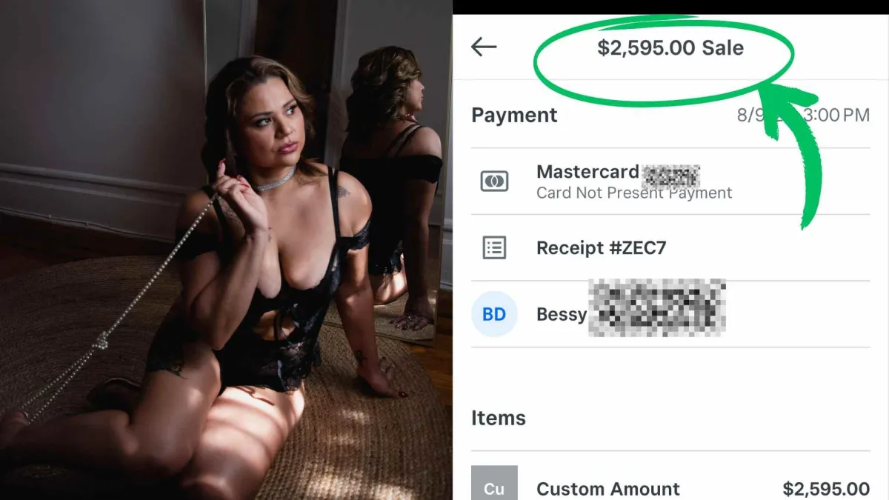This screenshot has height=500, width=889.
Task: Open the Mastercard payment row text
Action: [587, 173]
